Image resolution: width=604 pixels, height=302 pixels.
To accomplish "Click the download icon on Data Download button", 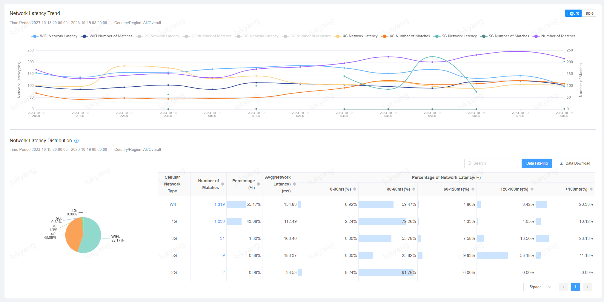I will 562,163.
